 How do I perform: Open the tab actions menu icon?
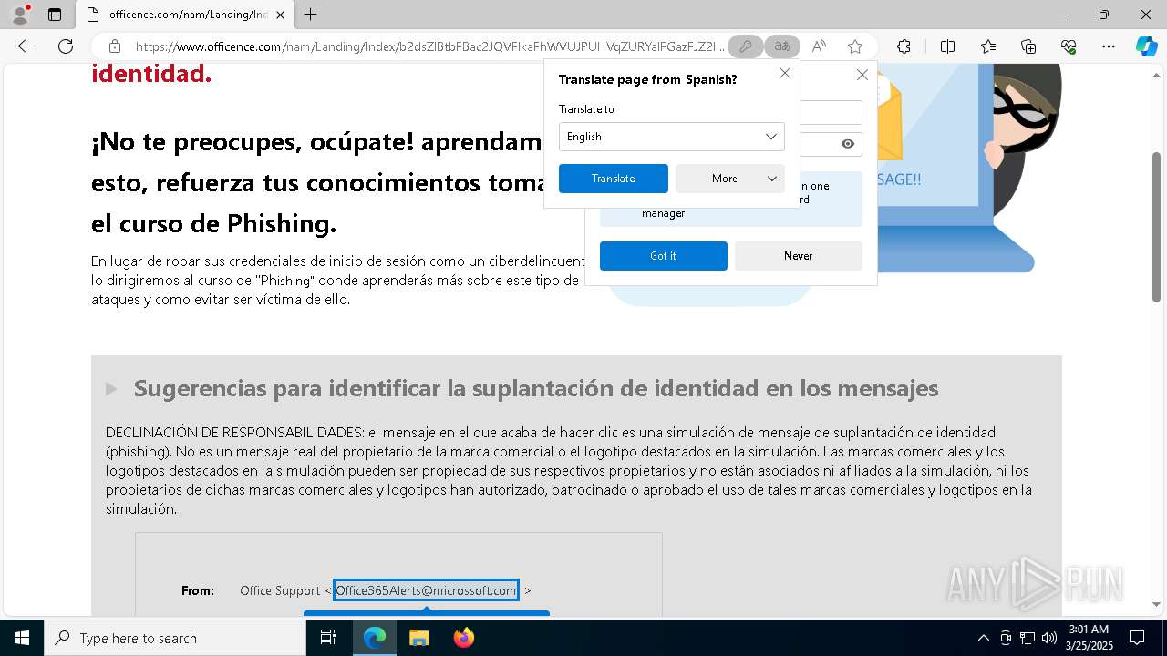click(55, 15)
